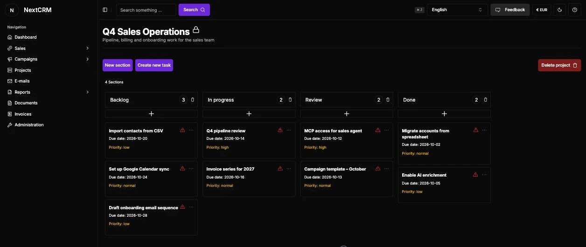Add a task with the In progress plus button

(x=249, y=114)
